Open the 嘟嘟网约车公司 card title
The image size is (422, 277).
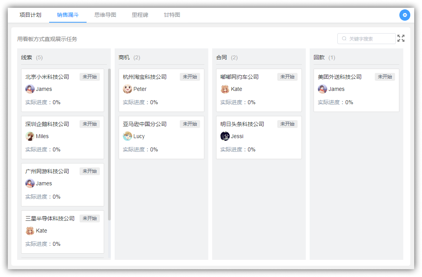239,77
